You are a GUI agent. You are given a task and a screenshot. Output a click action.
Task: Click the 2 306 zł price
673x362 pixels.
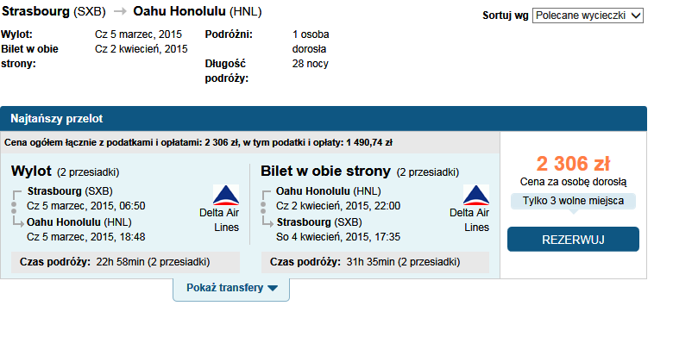pyautogui.click(x=573, y=164)
